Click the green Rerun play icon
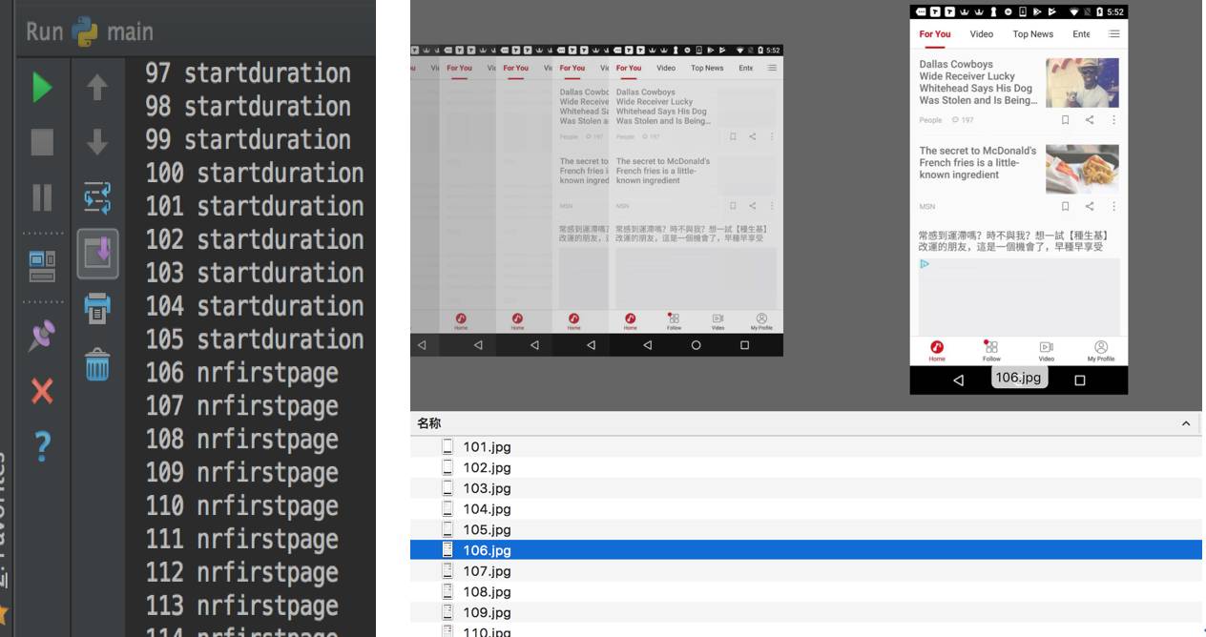Viewport: 1206px width, 637px height. click(x=42, y=88)
